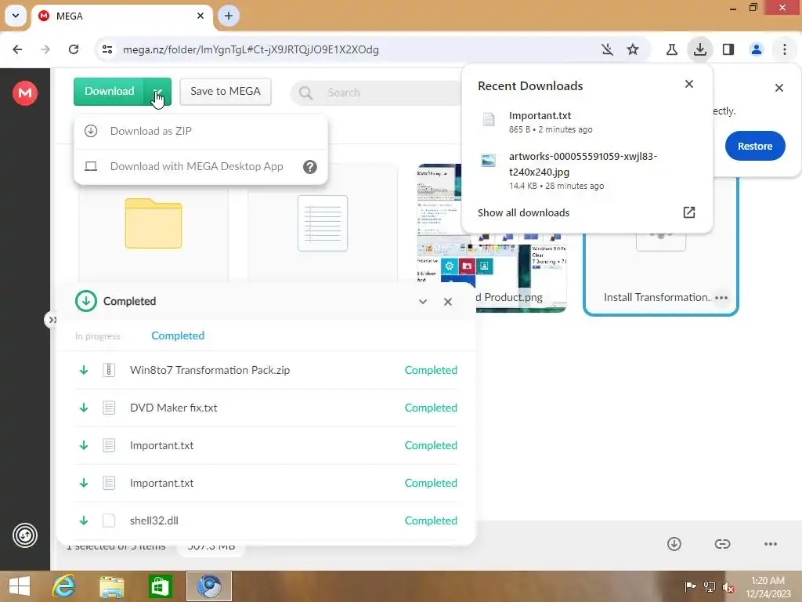Collapse the Completed transfers panel chevron
The image size is (802, 602).
[x=422, y=302]
